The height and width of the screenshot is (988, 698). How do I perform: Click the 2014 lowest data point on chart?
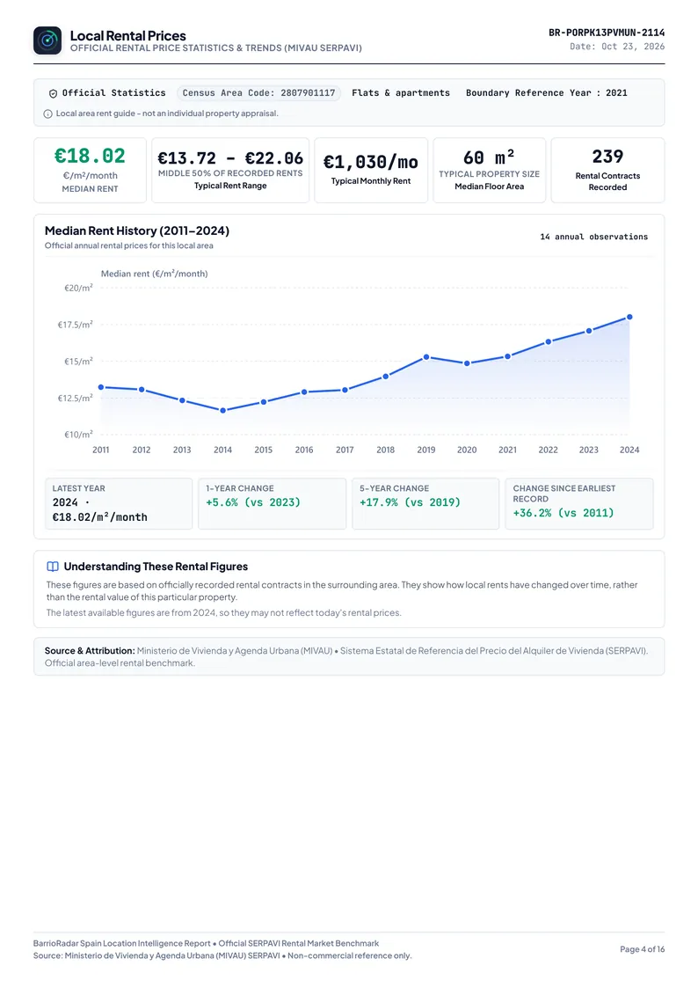coord(222,410)
